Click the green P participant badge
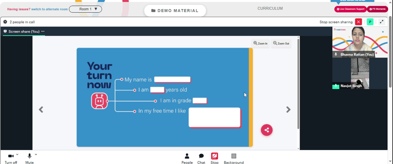 pos(370,22)
